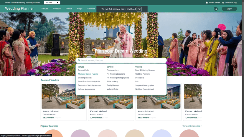Click the chevron beside View all Categories

[x=201, y=126]
